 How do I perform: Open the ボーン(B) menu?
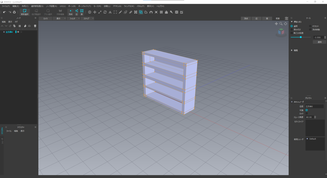click(72, 6)
